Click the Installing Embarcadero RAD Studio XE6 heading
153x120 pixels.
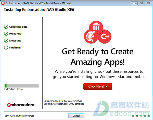point(39,10)
